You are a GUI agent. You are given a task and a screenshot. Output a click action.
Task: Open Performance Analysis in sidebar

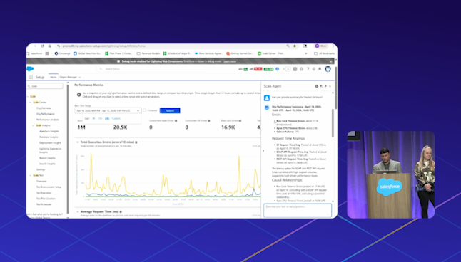tap(48, 120)
